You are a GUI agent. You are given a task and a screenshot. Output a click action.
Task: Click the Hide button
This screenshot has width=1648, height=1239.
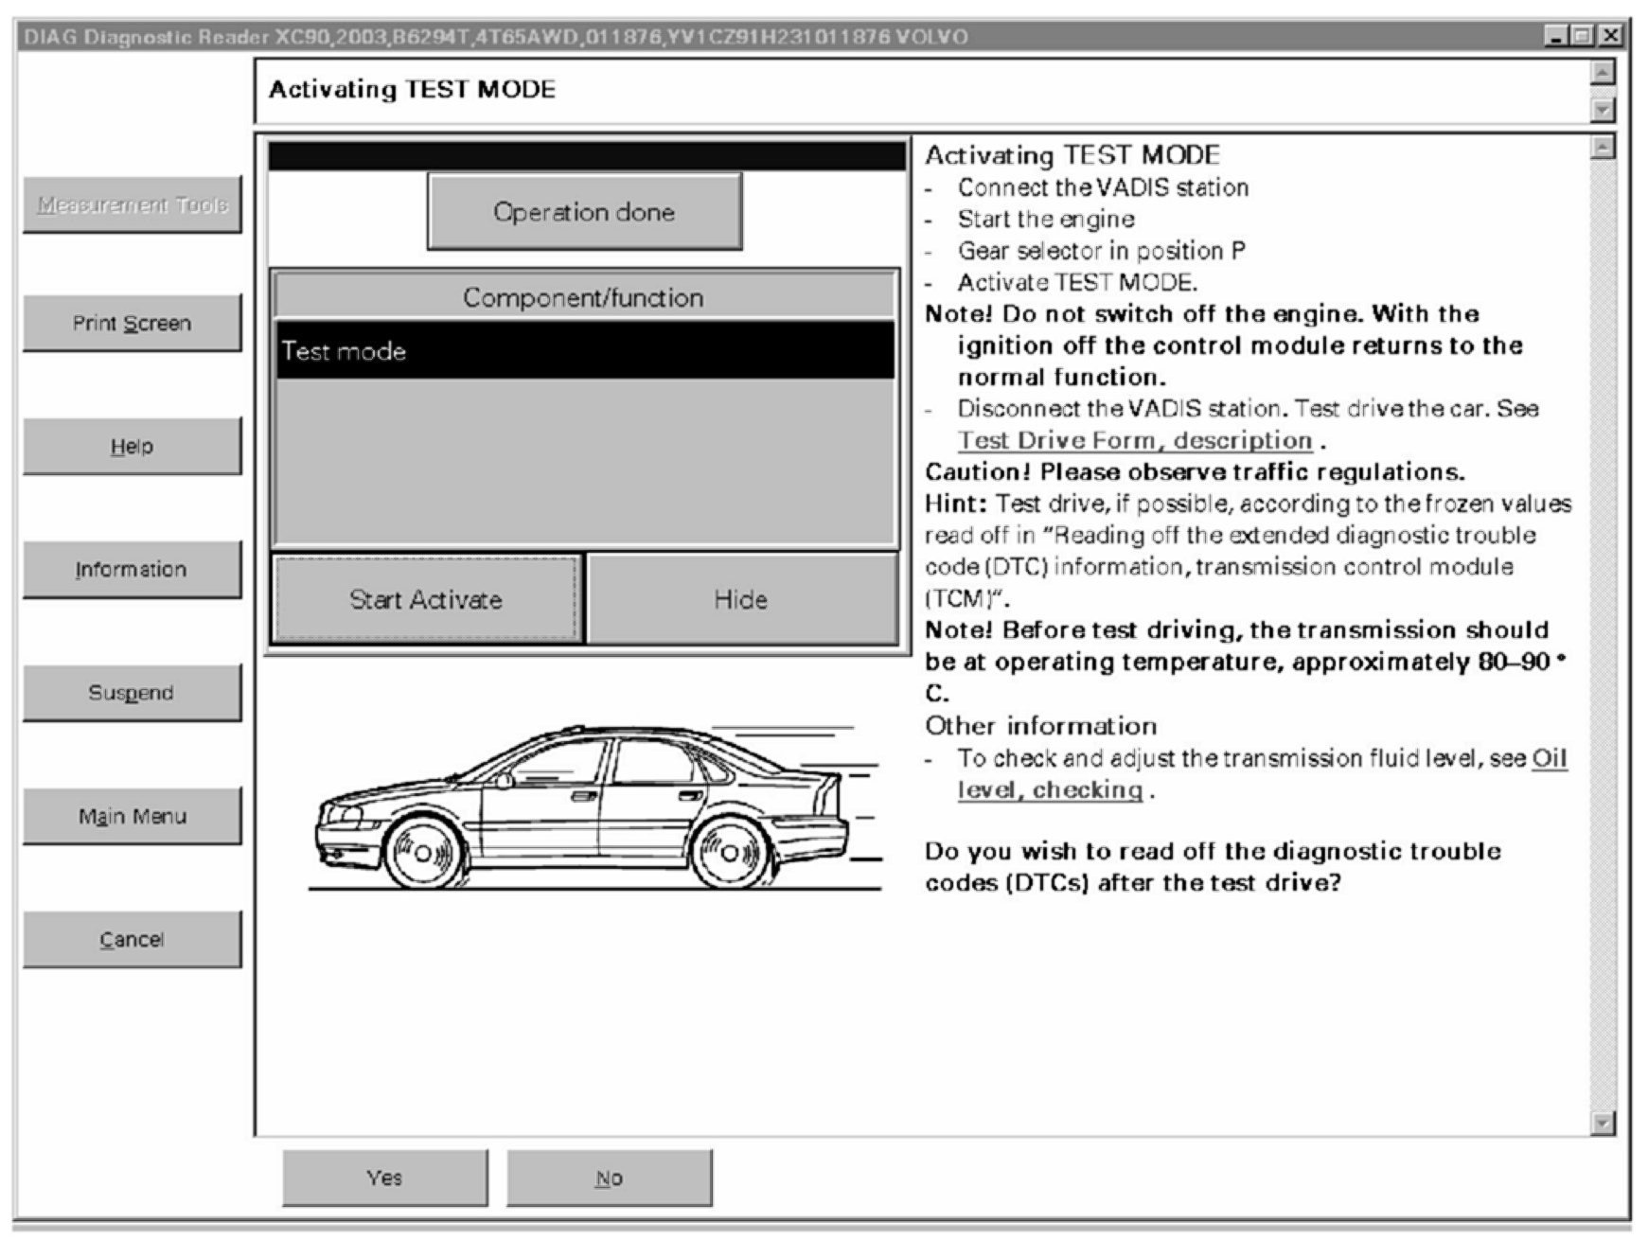tap(741, 599)
